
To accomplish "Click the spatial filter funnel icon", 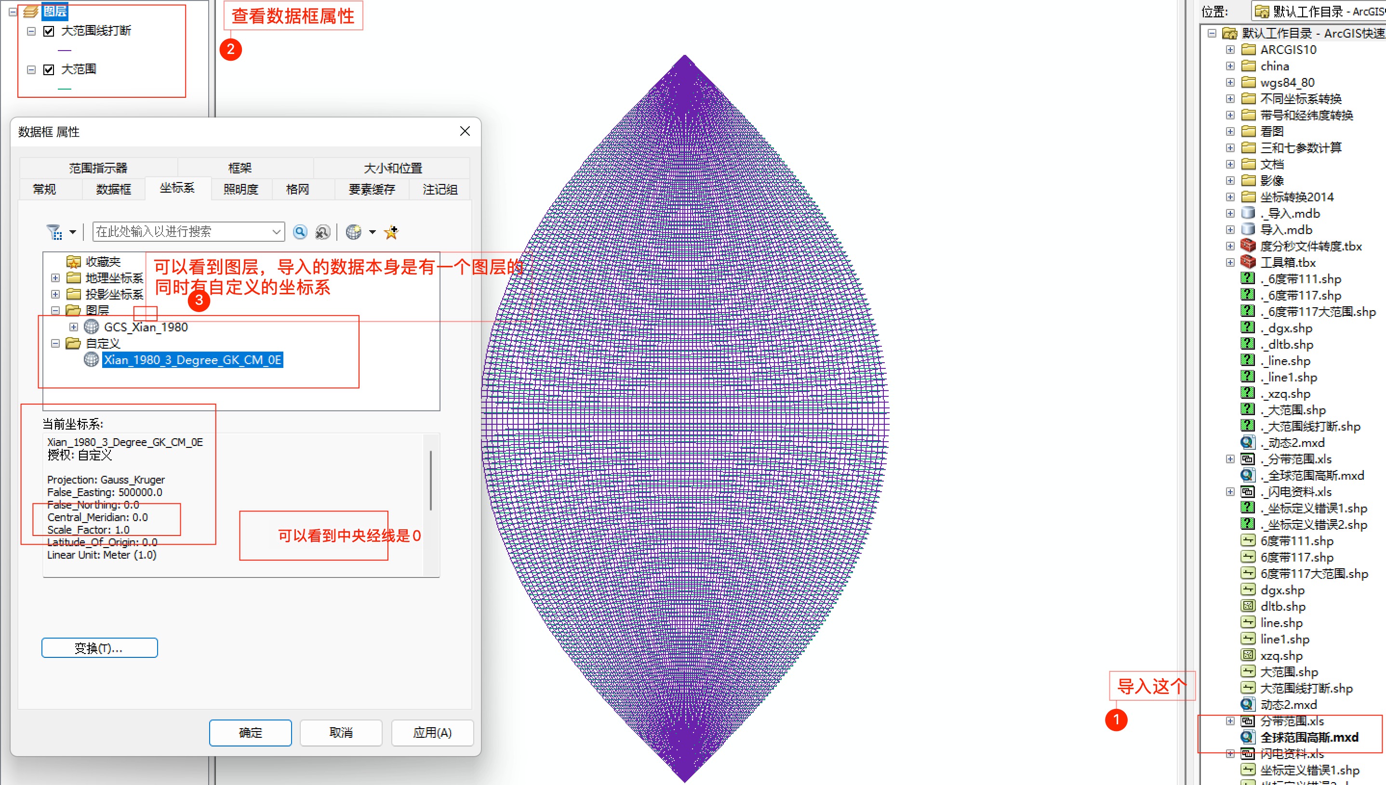I will pyautogui.click(x=54, y=233).
